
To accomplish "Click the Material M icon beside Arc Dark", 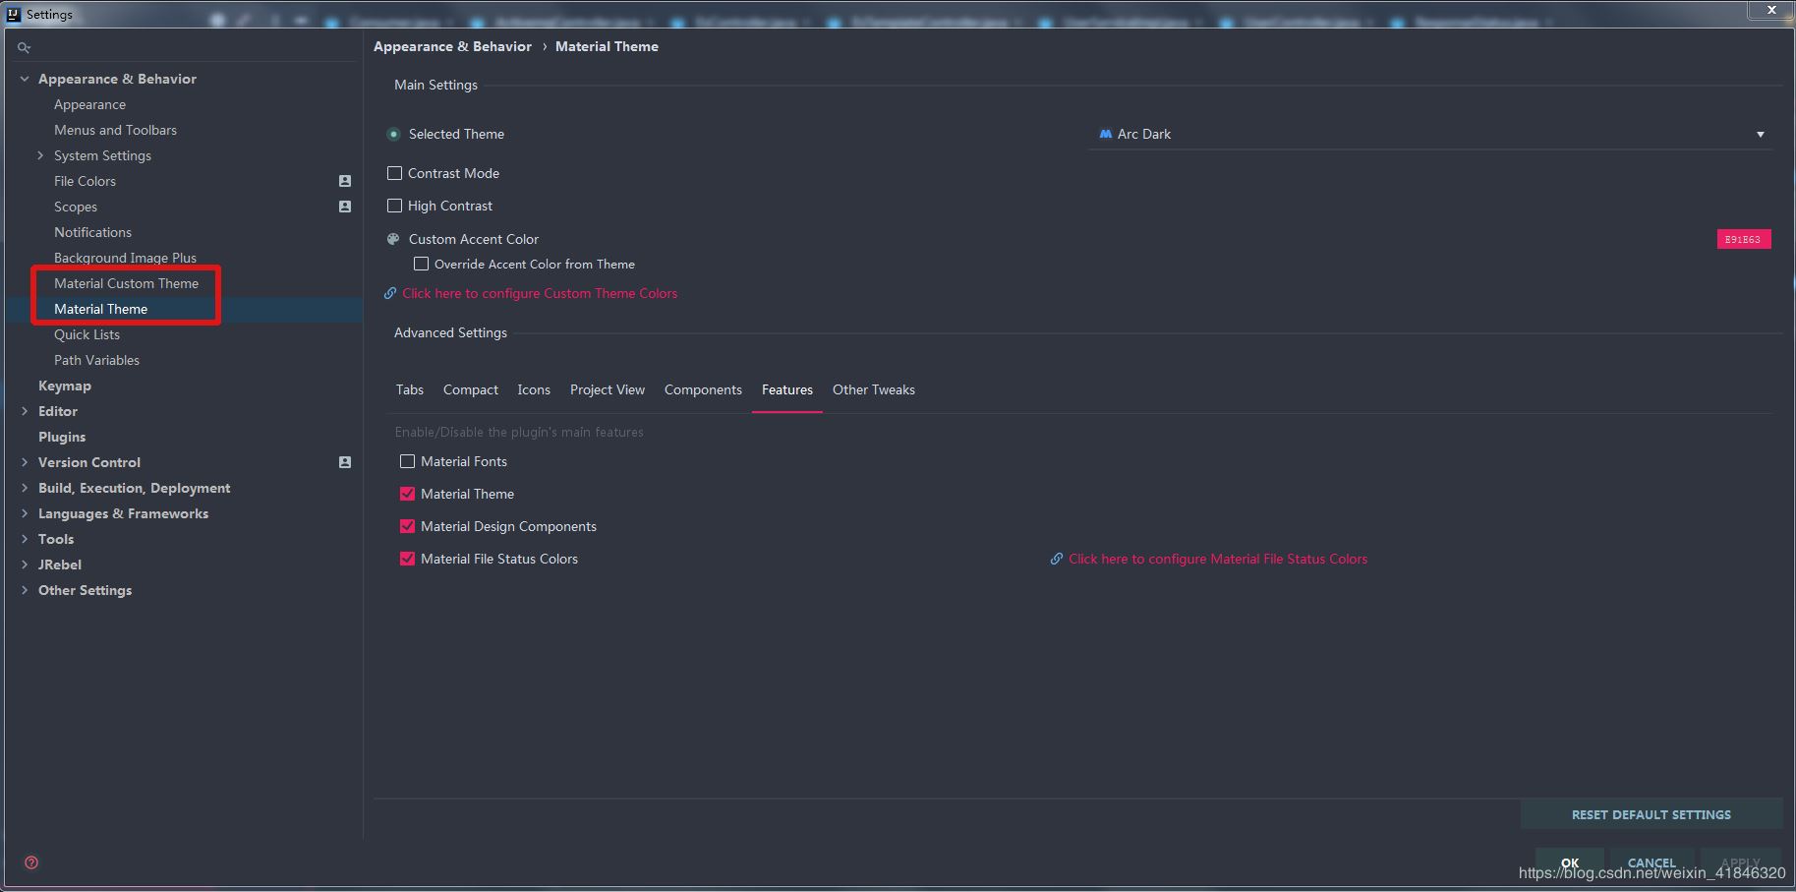I will [1106, 134].
